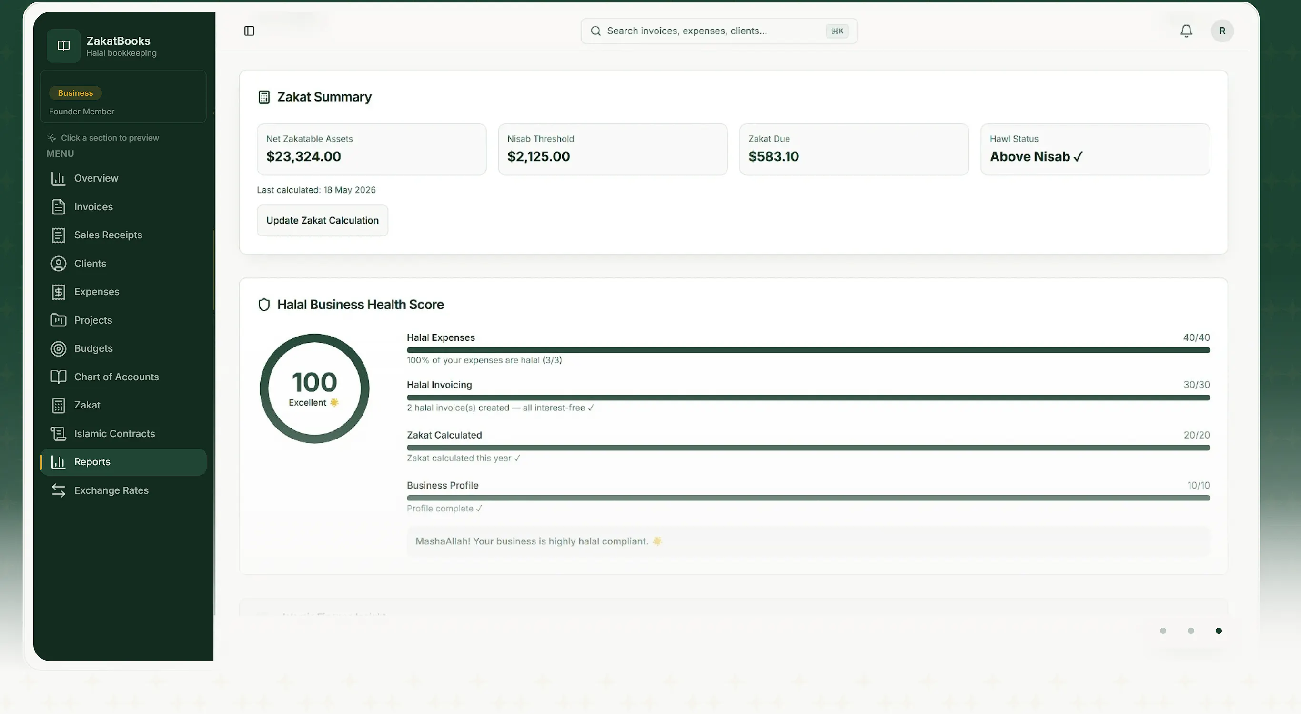Click the Expenses dollar icon

coord(59,292)
